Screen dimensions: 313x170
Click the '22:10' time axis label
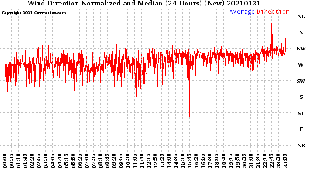click(x=264, y=161)
